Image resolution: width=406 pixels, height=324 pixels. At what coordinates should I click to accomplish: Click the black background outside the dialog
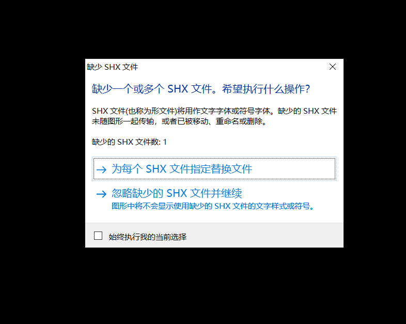(41, 156)
